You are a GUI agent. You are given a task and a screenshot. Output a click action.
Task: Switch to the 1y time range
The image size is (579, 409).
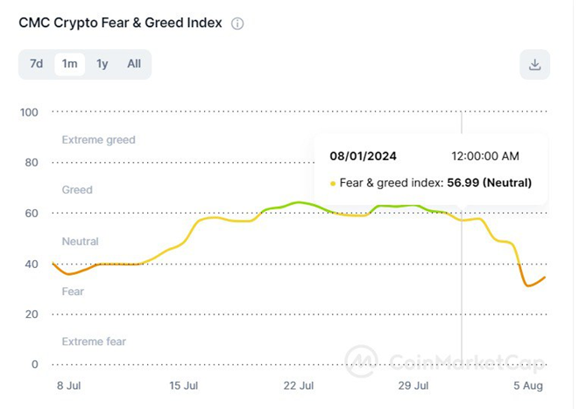point(102,64)
